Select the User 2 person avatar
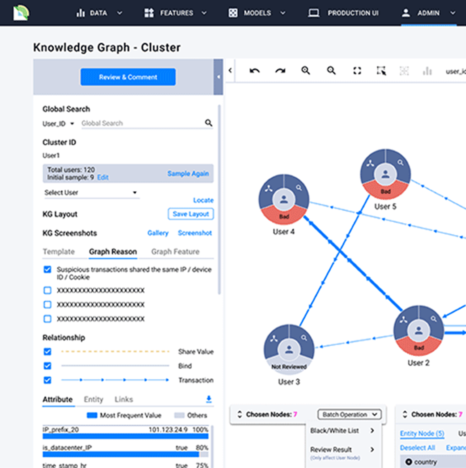This screenshot has height=468, width=466. pos(419,331)
